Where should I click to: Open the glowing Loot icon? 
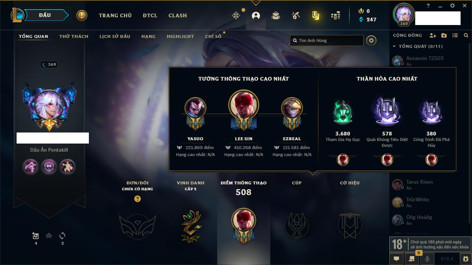(315, 15)
